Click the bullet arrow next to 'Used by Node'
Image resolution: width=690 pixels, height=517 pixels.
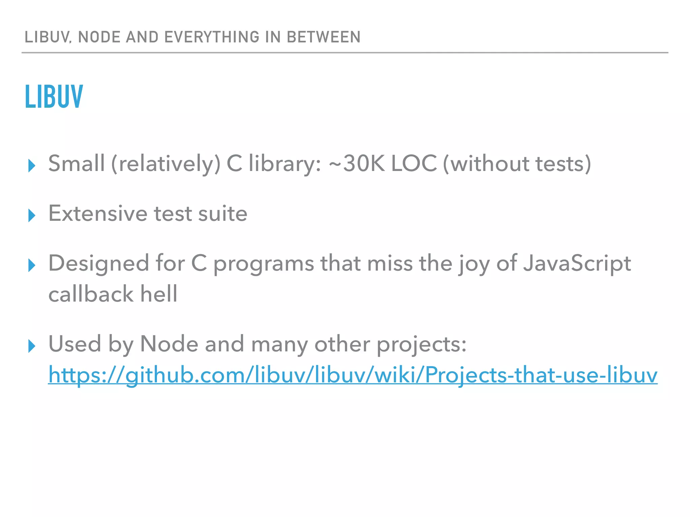click(32, 346)
